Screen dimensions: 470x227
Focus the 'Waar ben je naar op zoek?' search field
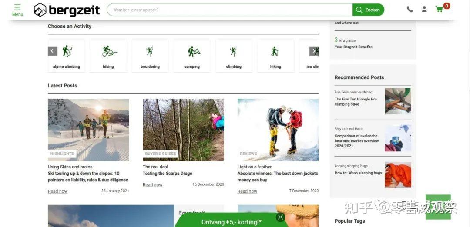(230, 10)
